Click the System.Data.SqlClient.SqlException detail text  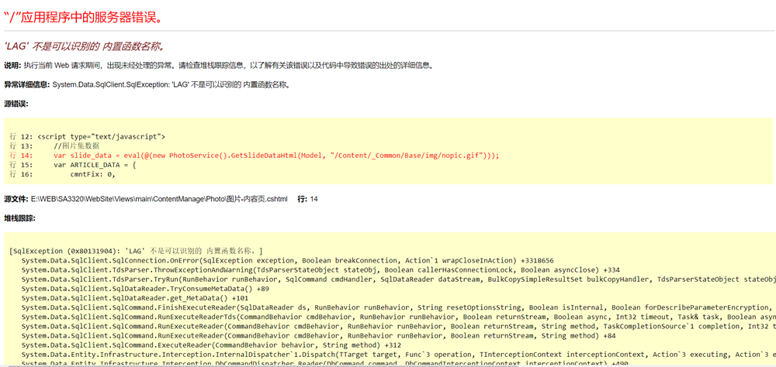171,84
